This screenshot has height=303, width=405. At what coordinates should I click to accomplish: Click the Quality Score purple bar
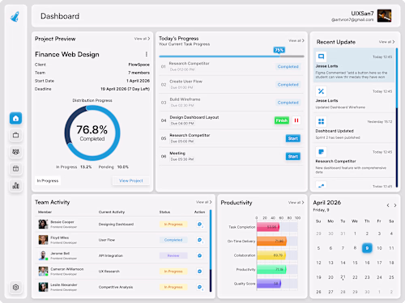pos(269,284)
